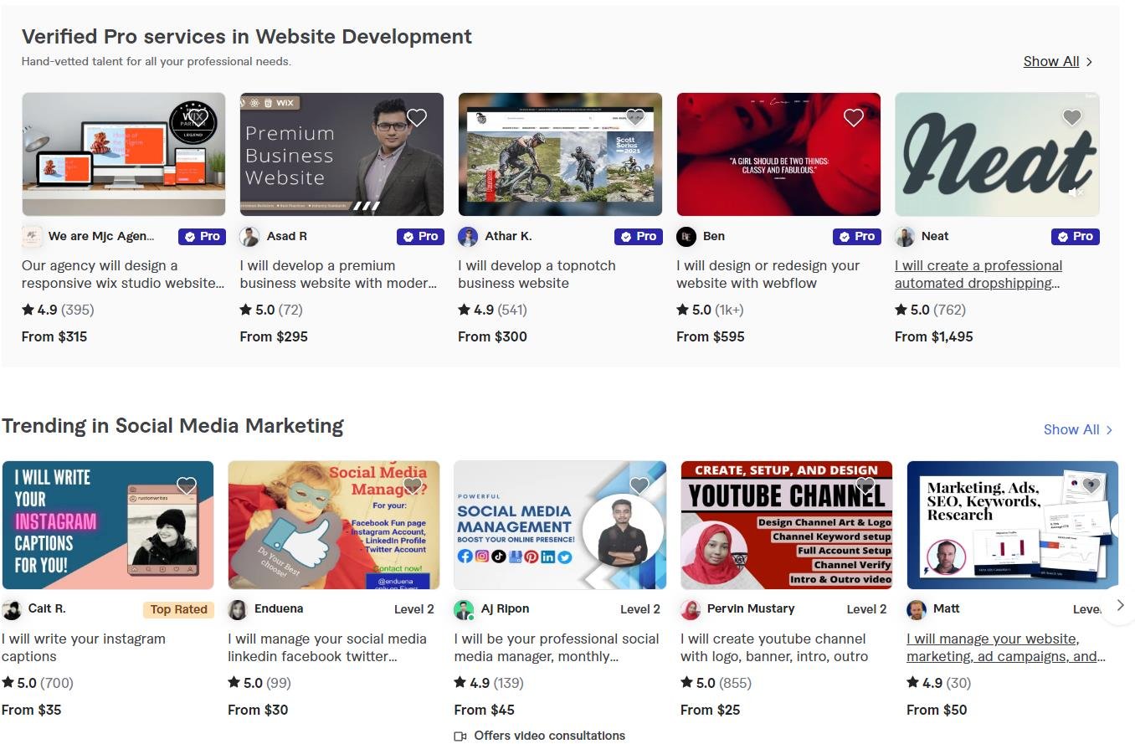Viewport: 1135px width, 744px height.
Task: Open Instagram captions gig thumbnail
Action: click(x=108, y=525)
